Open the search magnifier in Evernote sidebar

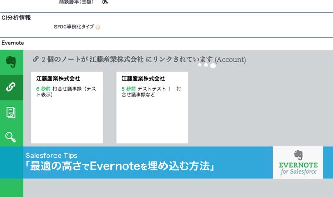click(11, 137)
